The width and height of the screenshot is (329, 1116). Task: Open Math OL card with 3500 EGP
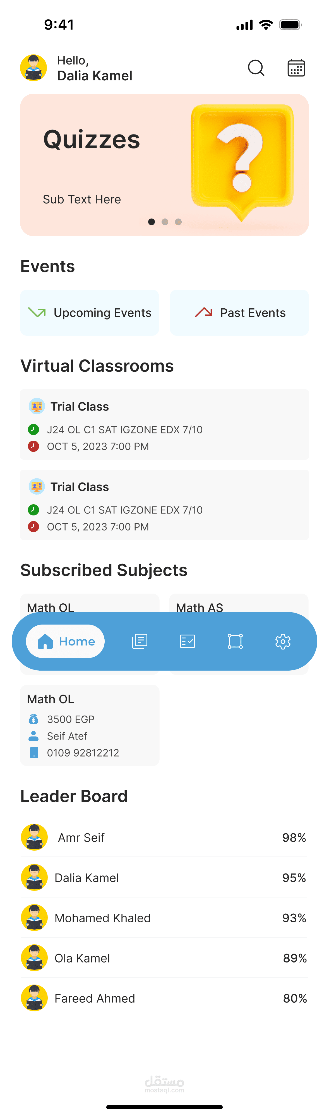coord(90,725)
